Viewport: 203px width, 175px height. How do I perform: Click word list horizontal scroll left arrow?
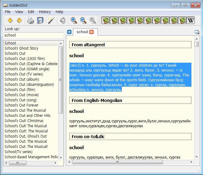tap(6, 163)
